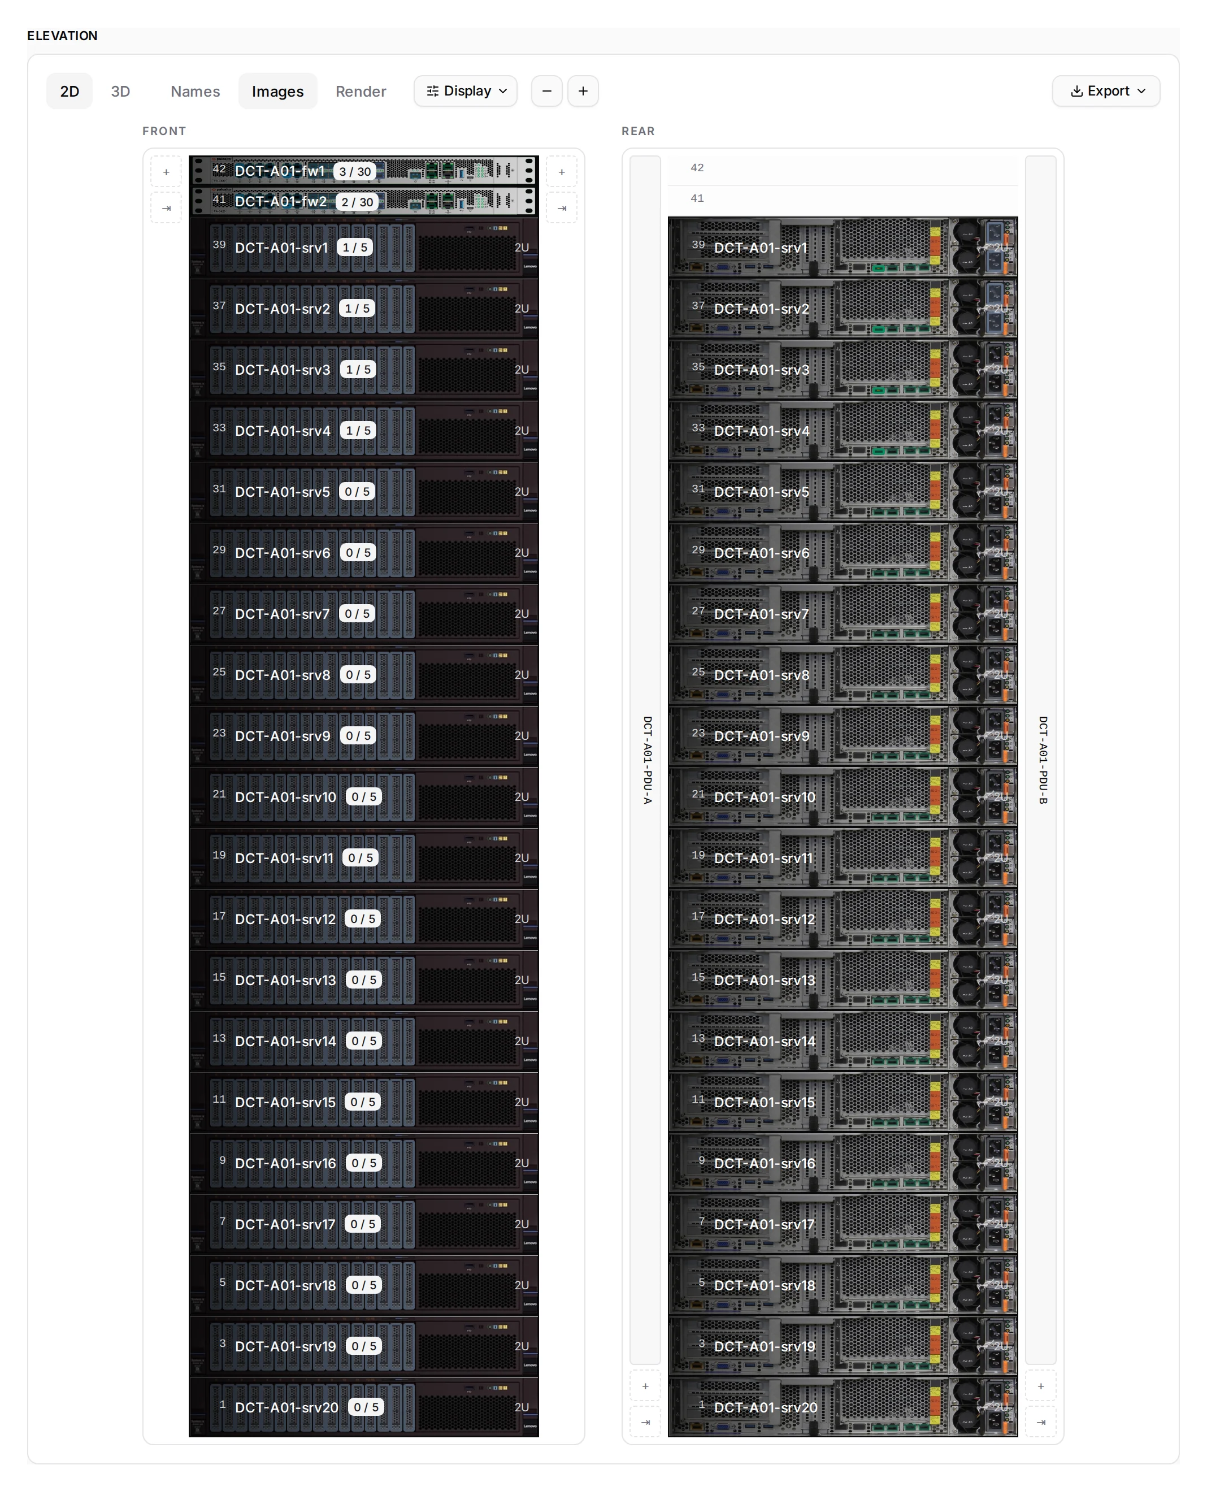This screenshot has width=1207, height=1491.
Task: Click the plus icon right of front rack top
Action: 562,172
